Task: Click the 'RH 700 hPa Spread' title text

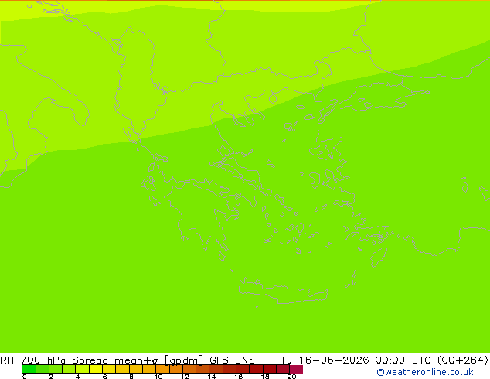Action: point(54,360)
